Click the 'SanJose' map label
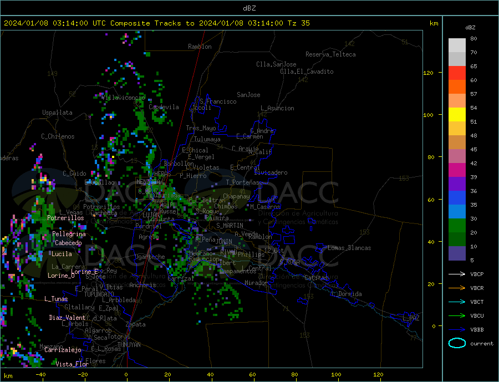The width and height of the screenshot is (499, 382). 248,95
